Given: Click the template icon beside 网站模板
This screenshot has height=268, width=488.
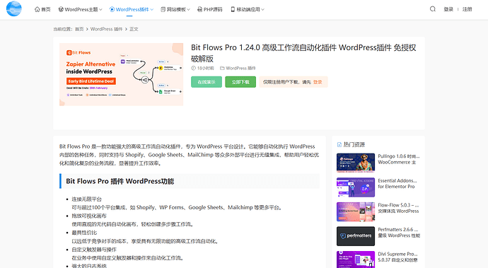Looking at the screenshot, I should tap(163, 9).
